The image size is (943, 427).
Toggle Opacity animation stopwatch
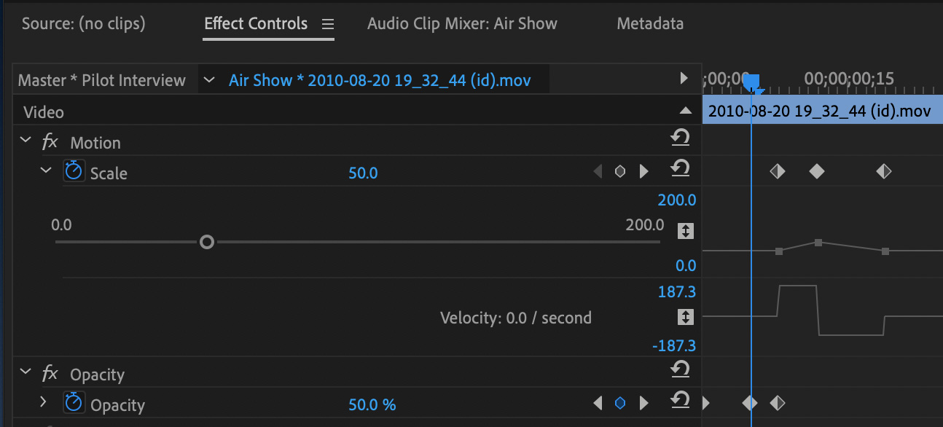pos(74,403)
